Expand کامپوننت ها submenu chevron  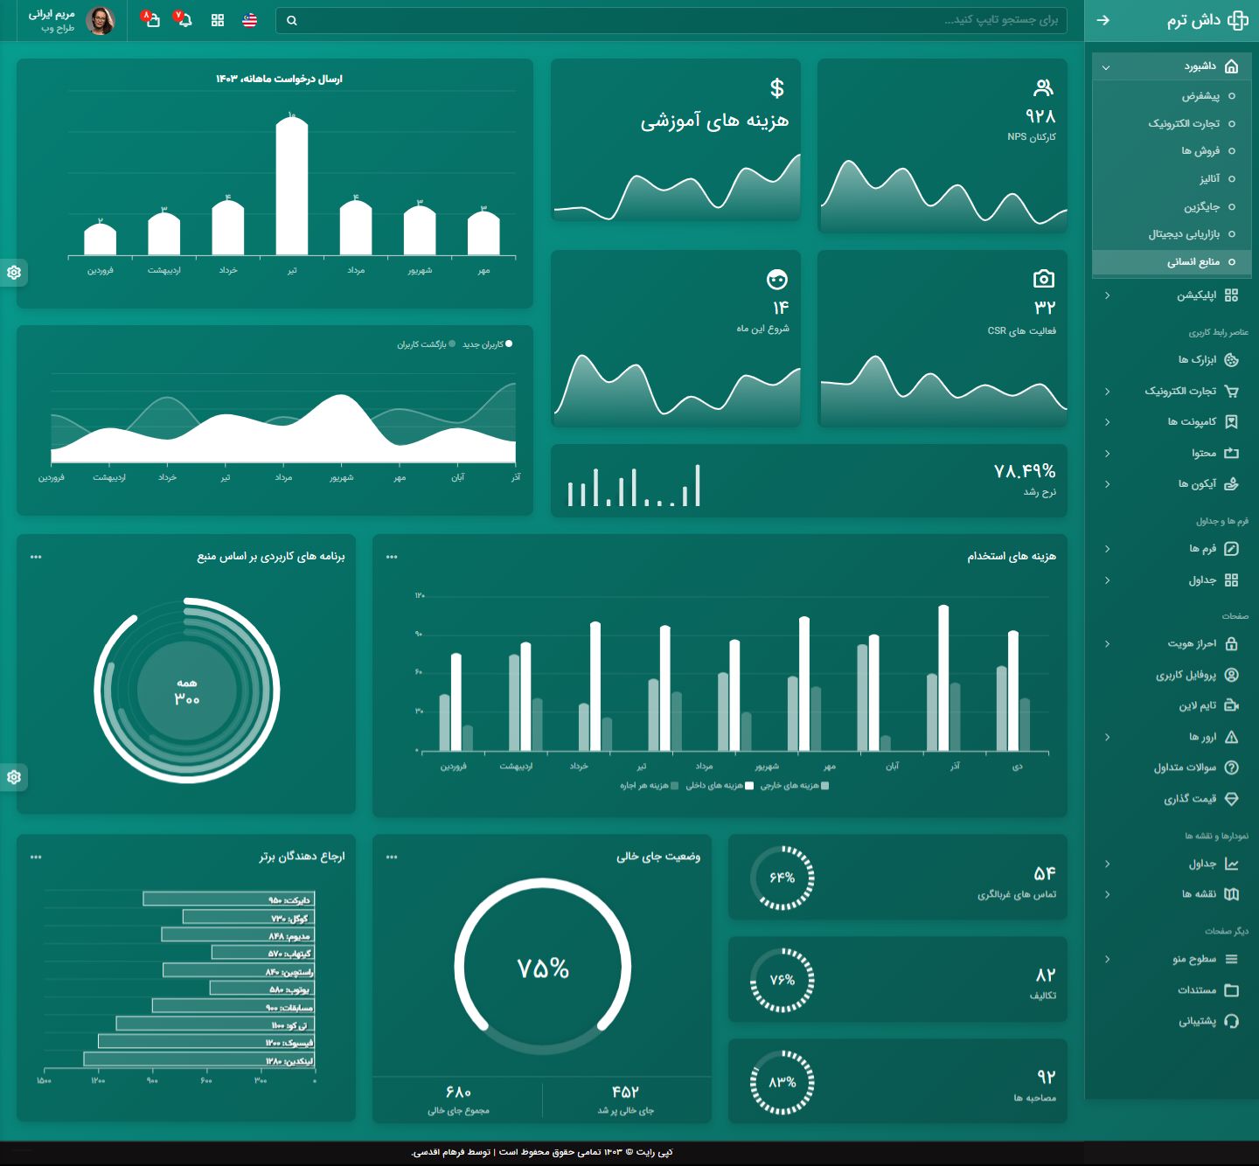click(x=1107, y=422)
